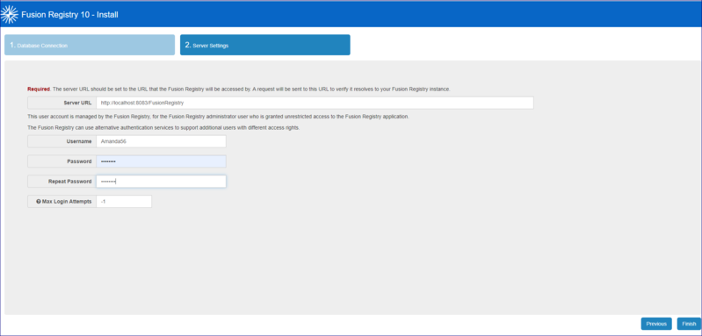This screenshot has width=702, height=336.
Task: Click the red Required text
Action: [x=39, y=89]
